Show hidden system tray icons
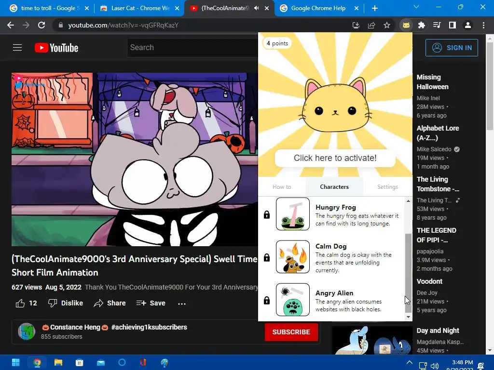The height and width of the screenshot is (370, 494). tap(409, 362)
